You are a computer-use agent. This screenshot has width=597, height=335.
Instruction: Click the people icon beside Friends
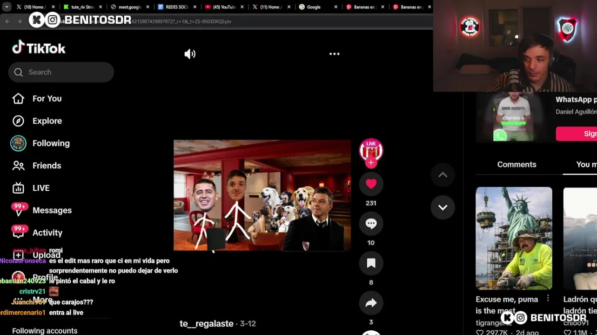tap(18, 166)
